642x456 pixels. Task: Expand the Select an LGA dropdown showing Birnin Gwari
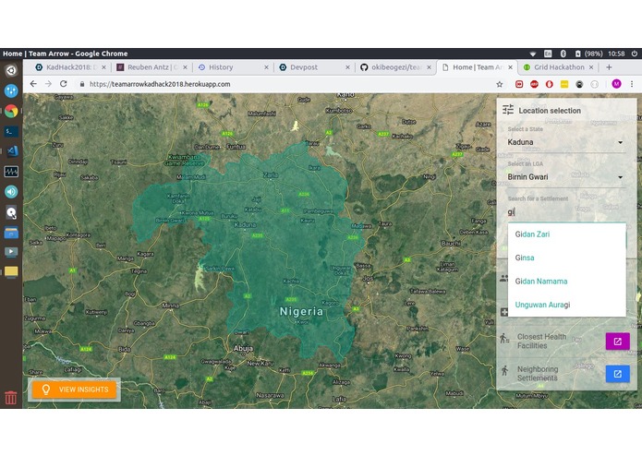click(565, 177)
